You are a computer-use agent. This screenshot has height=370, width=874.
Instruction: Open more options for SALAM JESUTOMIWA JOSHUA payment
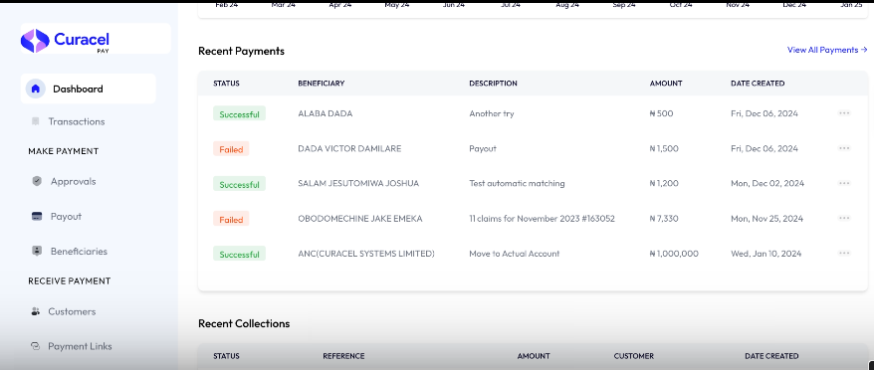[x=844, y=183]
